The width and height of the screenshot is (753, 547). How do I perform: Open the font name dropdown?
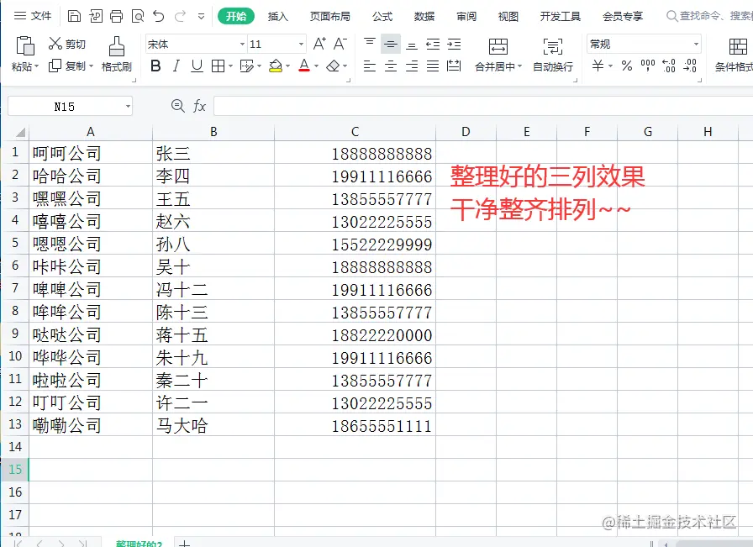[242, 42]
